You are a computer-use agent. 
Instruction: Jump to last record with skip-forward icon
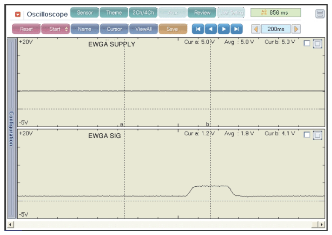tap(237, 29)
